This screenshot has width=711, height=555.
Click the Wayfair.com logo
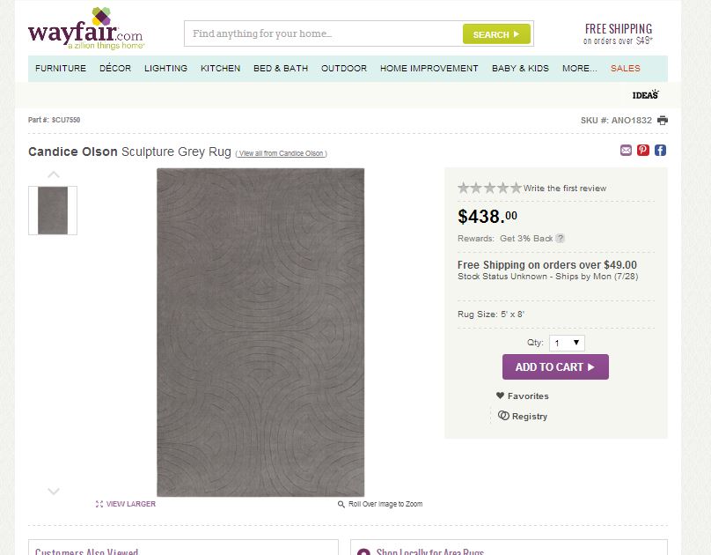tap(86, 29)
